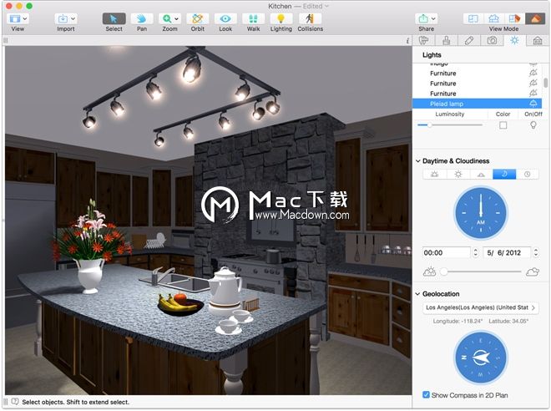Set daytime to night moon preset
551x411 pixels.
pos(504,174)
